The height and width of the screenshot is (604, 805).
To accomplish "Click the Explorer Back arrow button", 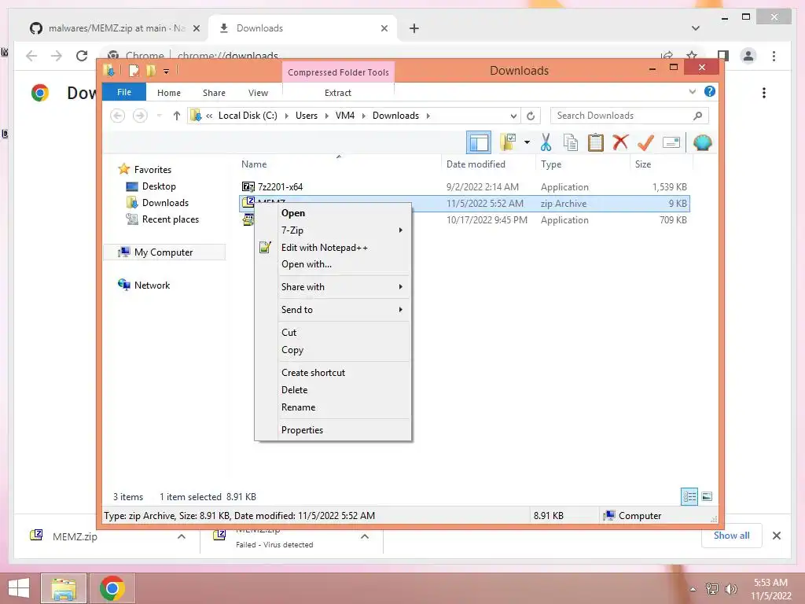I will [x=118, y=116].
